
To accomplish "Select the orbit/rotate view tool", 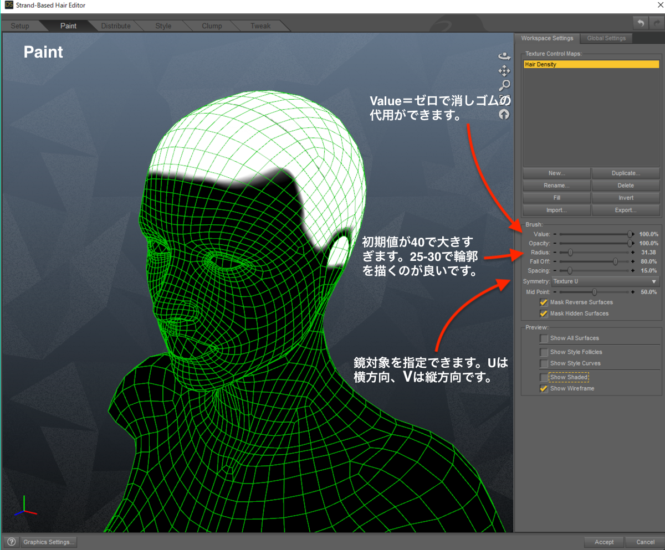I will click(504, 55).
